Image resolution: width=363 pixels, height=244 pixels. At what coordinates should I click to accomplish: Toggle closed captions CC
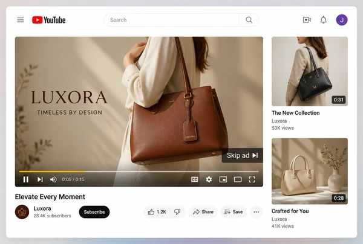tap(194, 179)
